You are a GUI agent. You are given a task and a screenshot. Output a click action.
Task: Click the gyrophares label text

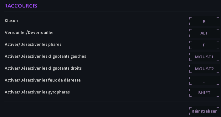tap(37, 92)
